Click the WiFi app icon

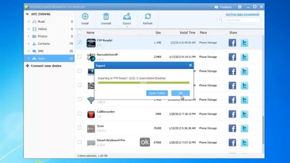(x=91, y=101)
